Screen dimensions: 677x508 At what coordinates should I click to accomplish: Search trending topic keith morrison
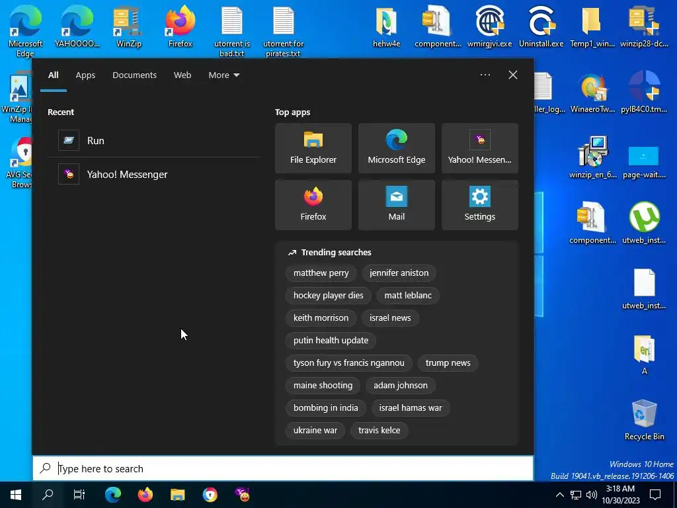coord(321,318)
